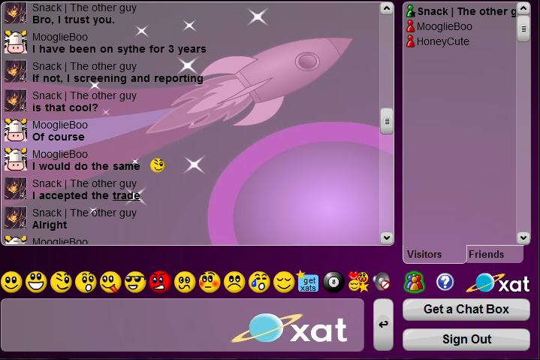This screenshot has height=360, width=540.
Task: Focus the chat message input field
Action: coord(183,325)
